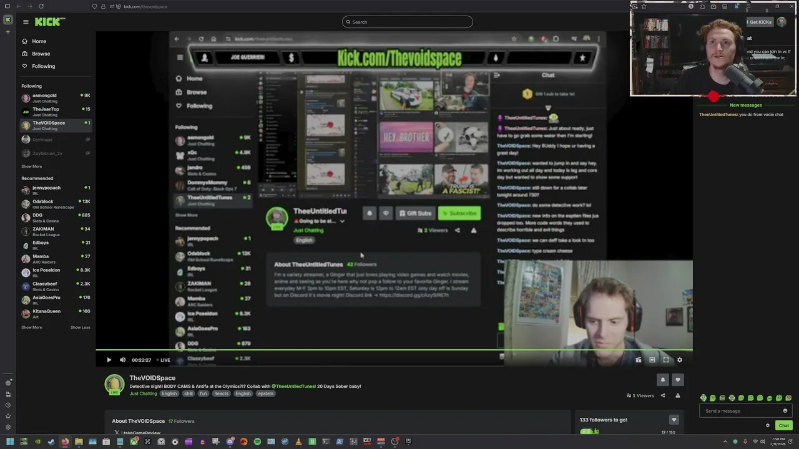This screenshot has height=449, width=799.
Task: Jump to LIVE in the player
Action: [x=162, y=360]
